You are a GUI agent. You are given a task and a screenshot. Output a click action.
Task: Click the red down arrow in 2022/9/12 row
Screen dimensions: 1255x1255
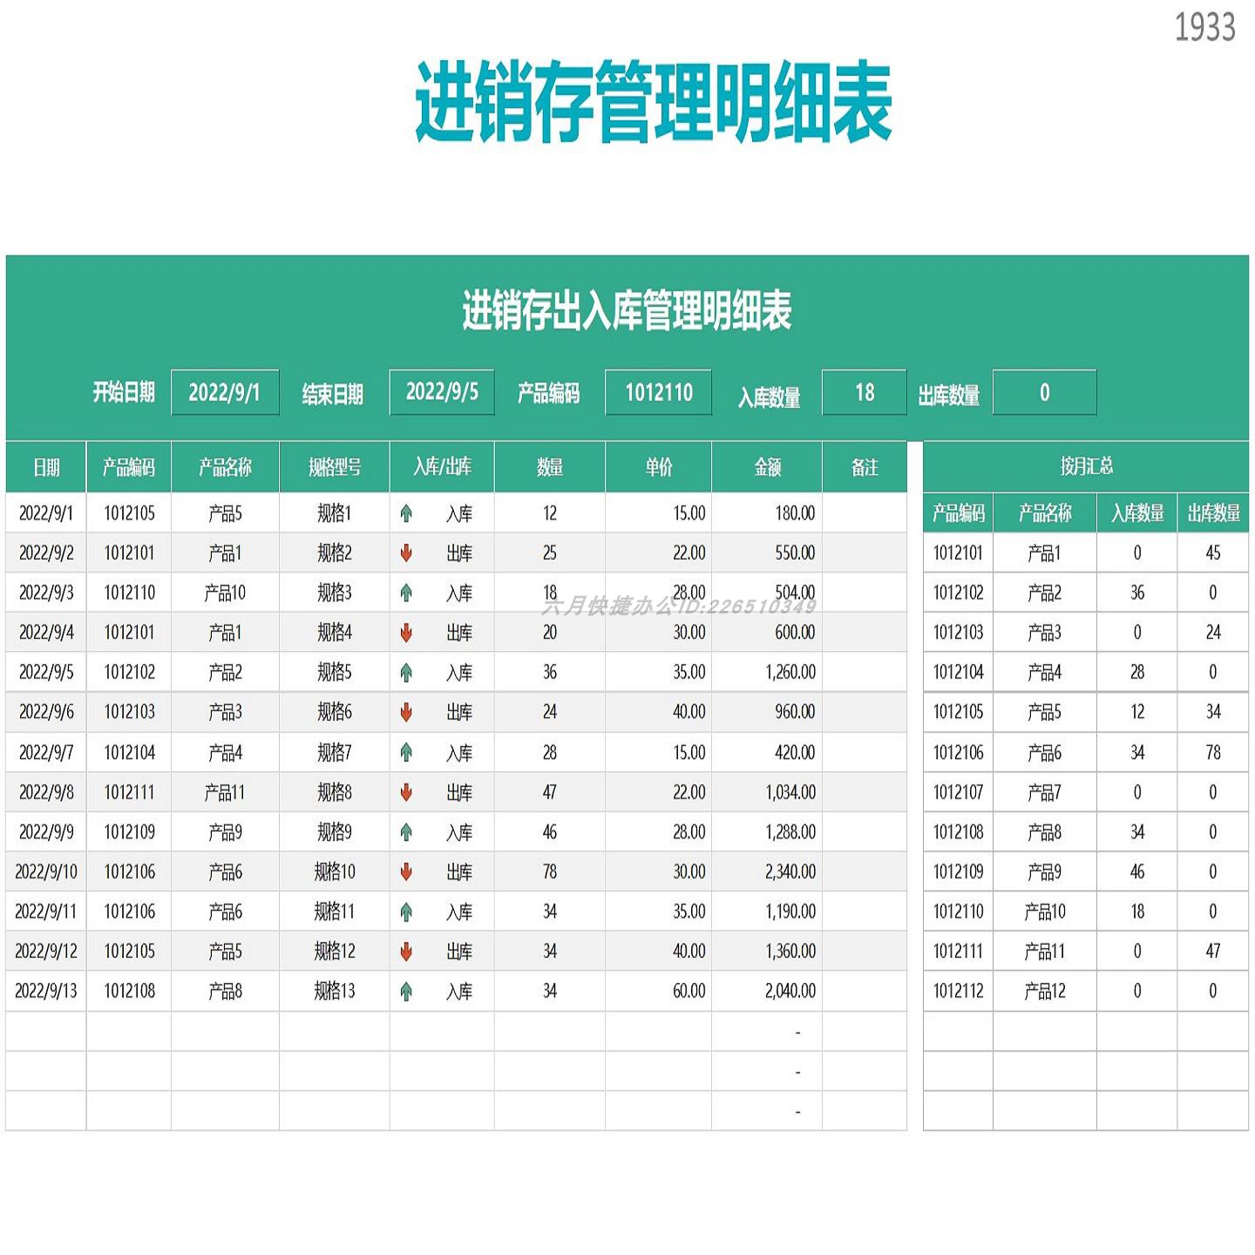[406, 952]
